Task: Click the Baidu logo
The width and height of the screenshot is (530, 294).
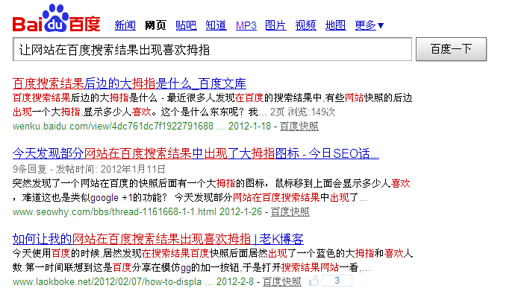Action: click(x=56, y=18)
